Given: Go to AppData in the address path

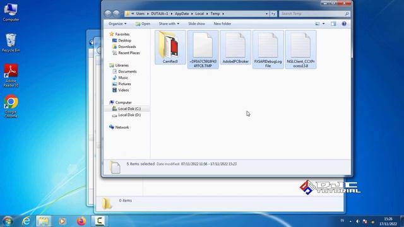Looking at the screenshot, I should (182, 14).
